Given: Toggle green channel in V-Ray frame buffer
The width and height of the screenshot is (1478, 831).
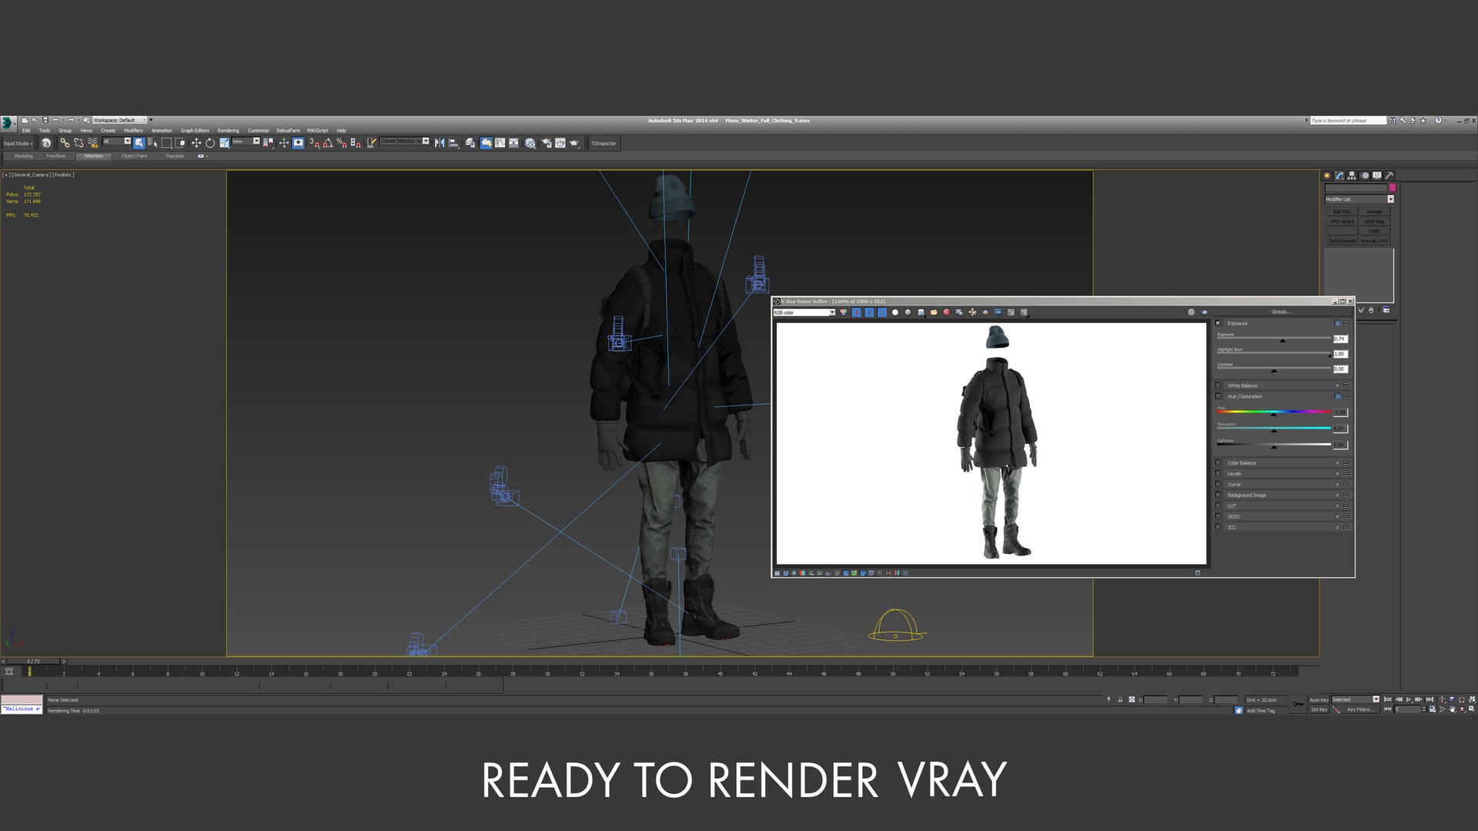Looking at the screenshot, I should (869, 312).
